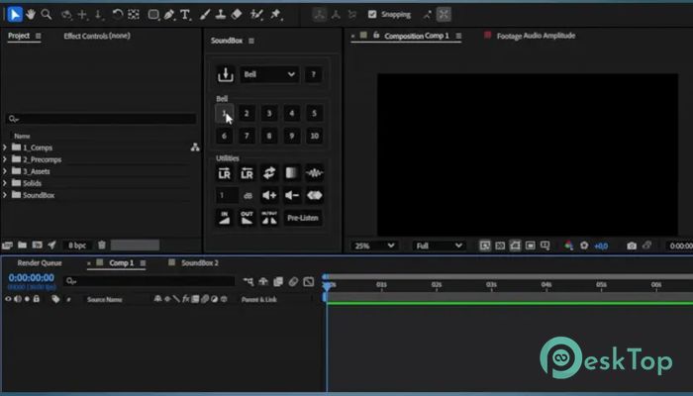This screenshot has width=693, height=396.
Task: Click the gradient fade utility icon
Action: coord(292,173)
